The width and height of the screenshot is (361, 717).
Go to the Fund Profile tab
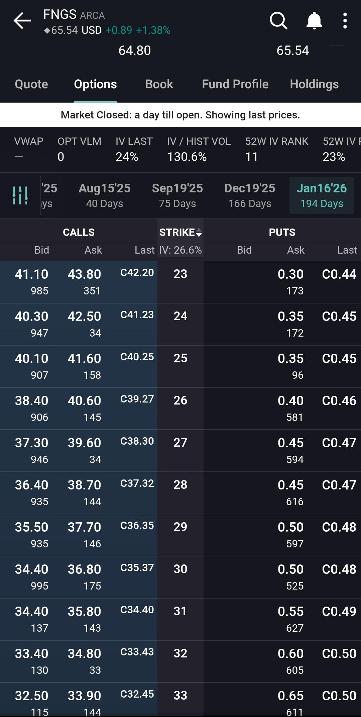coord(235,84)
